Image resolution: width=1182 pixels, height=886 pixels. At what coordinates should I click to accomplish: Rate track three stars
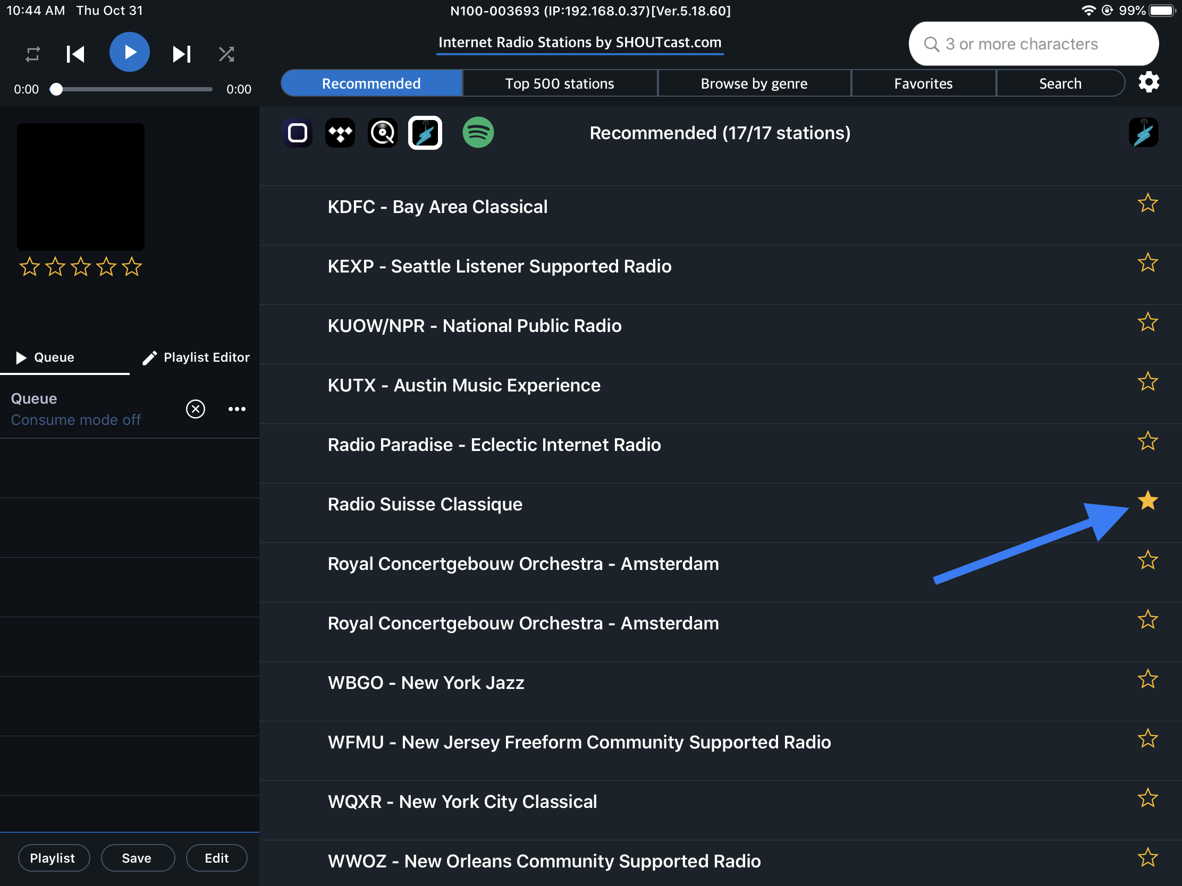(81, 267)
